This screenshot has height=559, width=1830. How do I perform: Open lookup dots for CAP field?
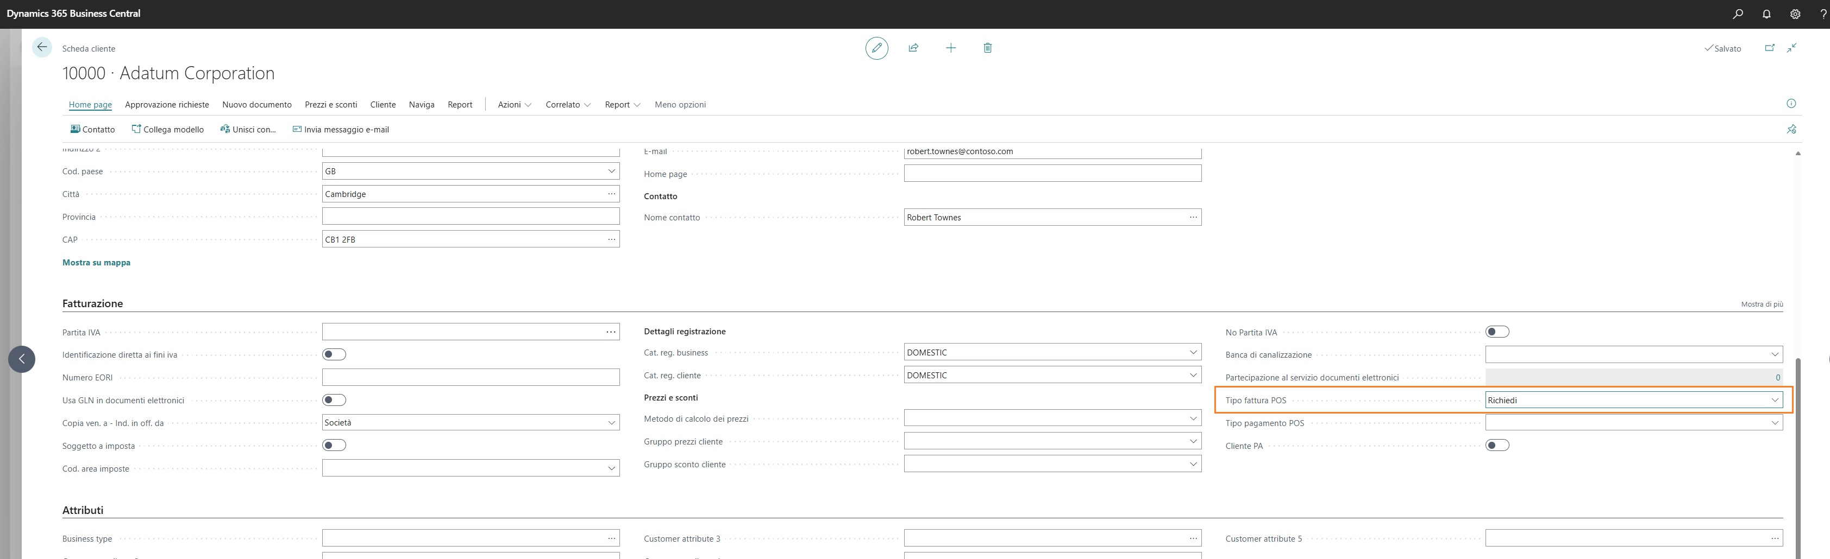point(611,239)
